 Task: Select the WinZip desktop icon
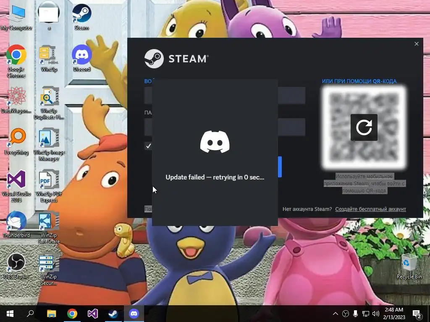tap(49, 58)
